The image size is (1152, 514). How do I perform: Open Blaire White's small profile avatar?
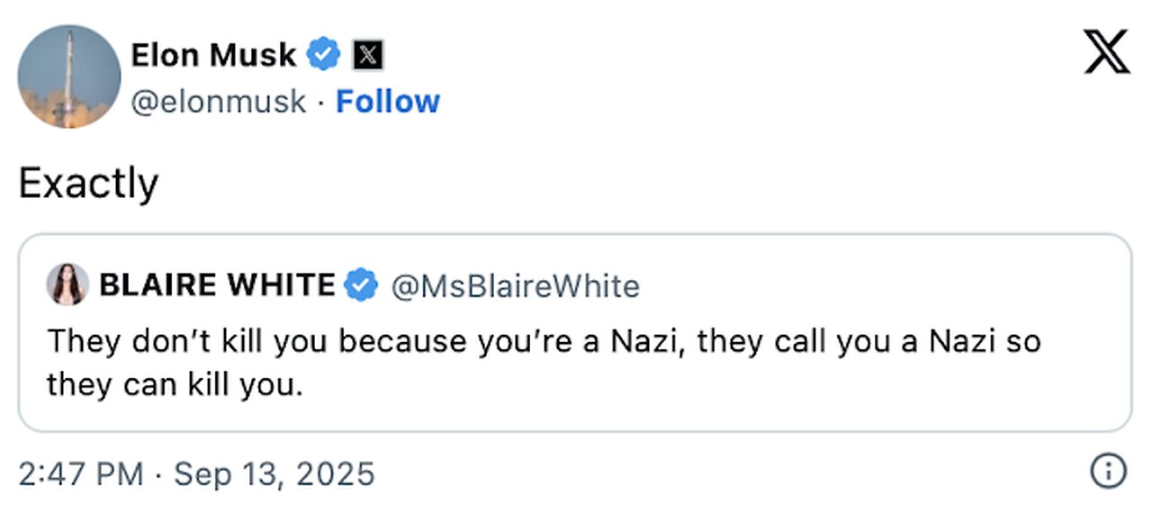[67, 285]
